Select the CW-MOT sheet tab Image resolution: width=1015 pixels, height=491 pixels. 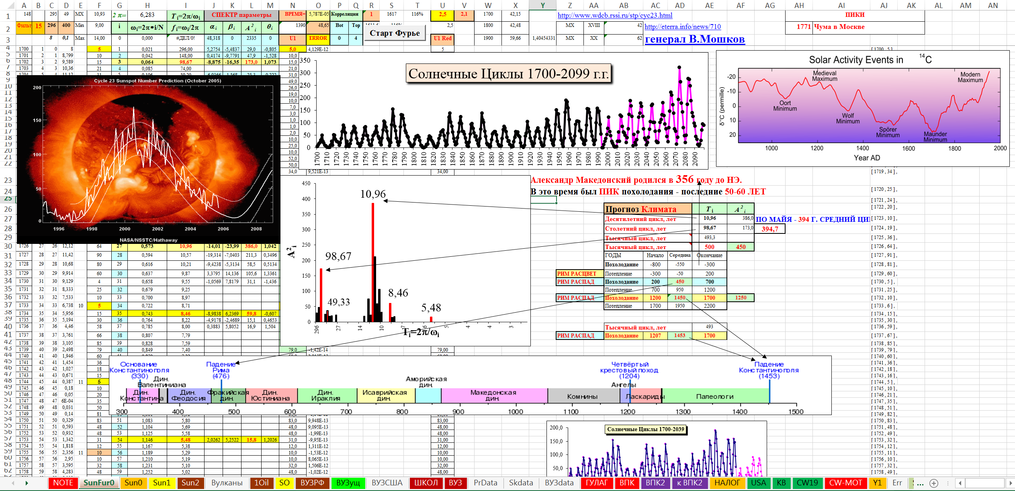point(845,483)
